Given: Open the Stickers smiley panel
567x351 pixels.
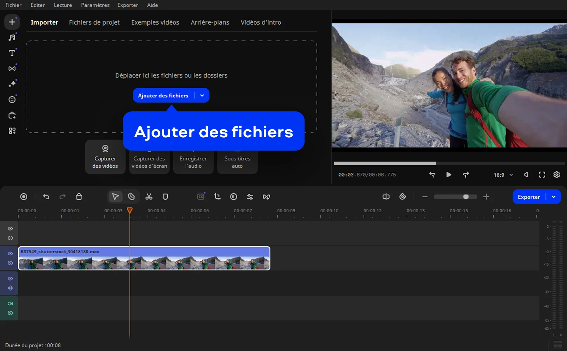Looking at the screenshot, I should pyautogui.click(x=12, y=100).
